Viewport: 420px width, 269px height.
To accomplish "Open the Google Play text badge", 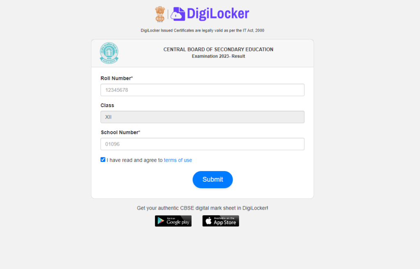I will (178, 221).
